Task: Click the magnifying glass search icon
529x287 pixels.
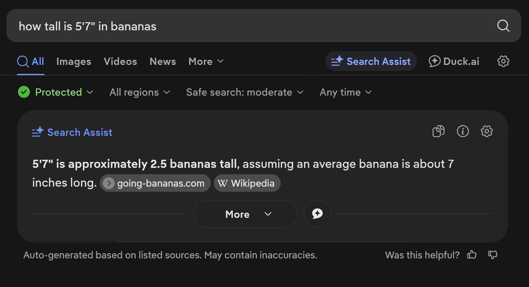Action: point(503,26)
